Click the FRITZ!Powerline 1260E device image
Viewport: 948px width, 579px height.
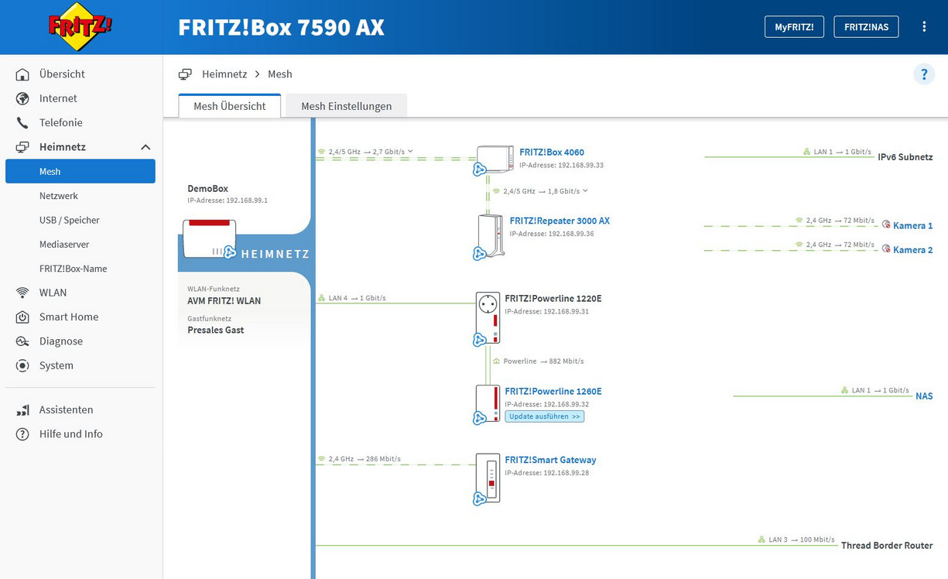(488, 403)
